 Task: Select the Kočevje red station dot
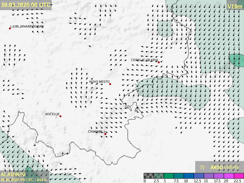pyautogui.click(x=60, y=116)
